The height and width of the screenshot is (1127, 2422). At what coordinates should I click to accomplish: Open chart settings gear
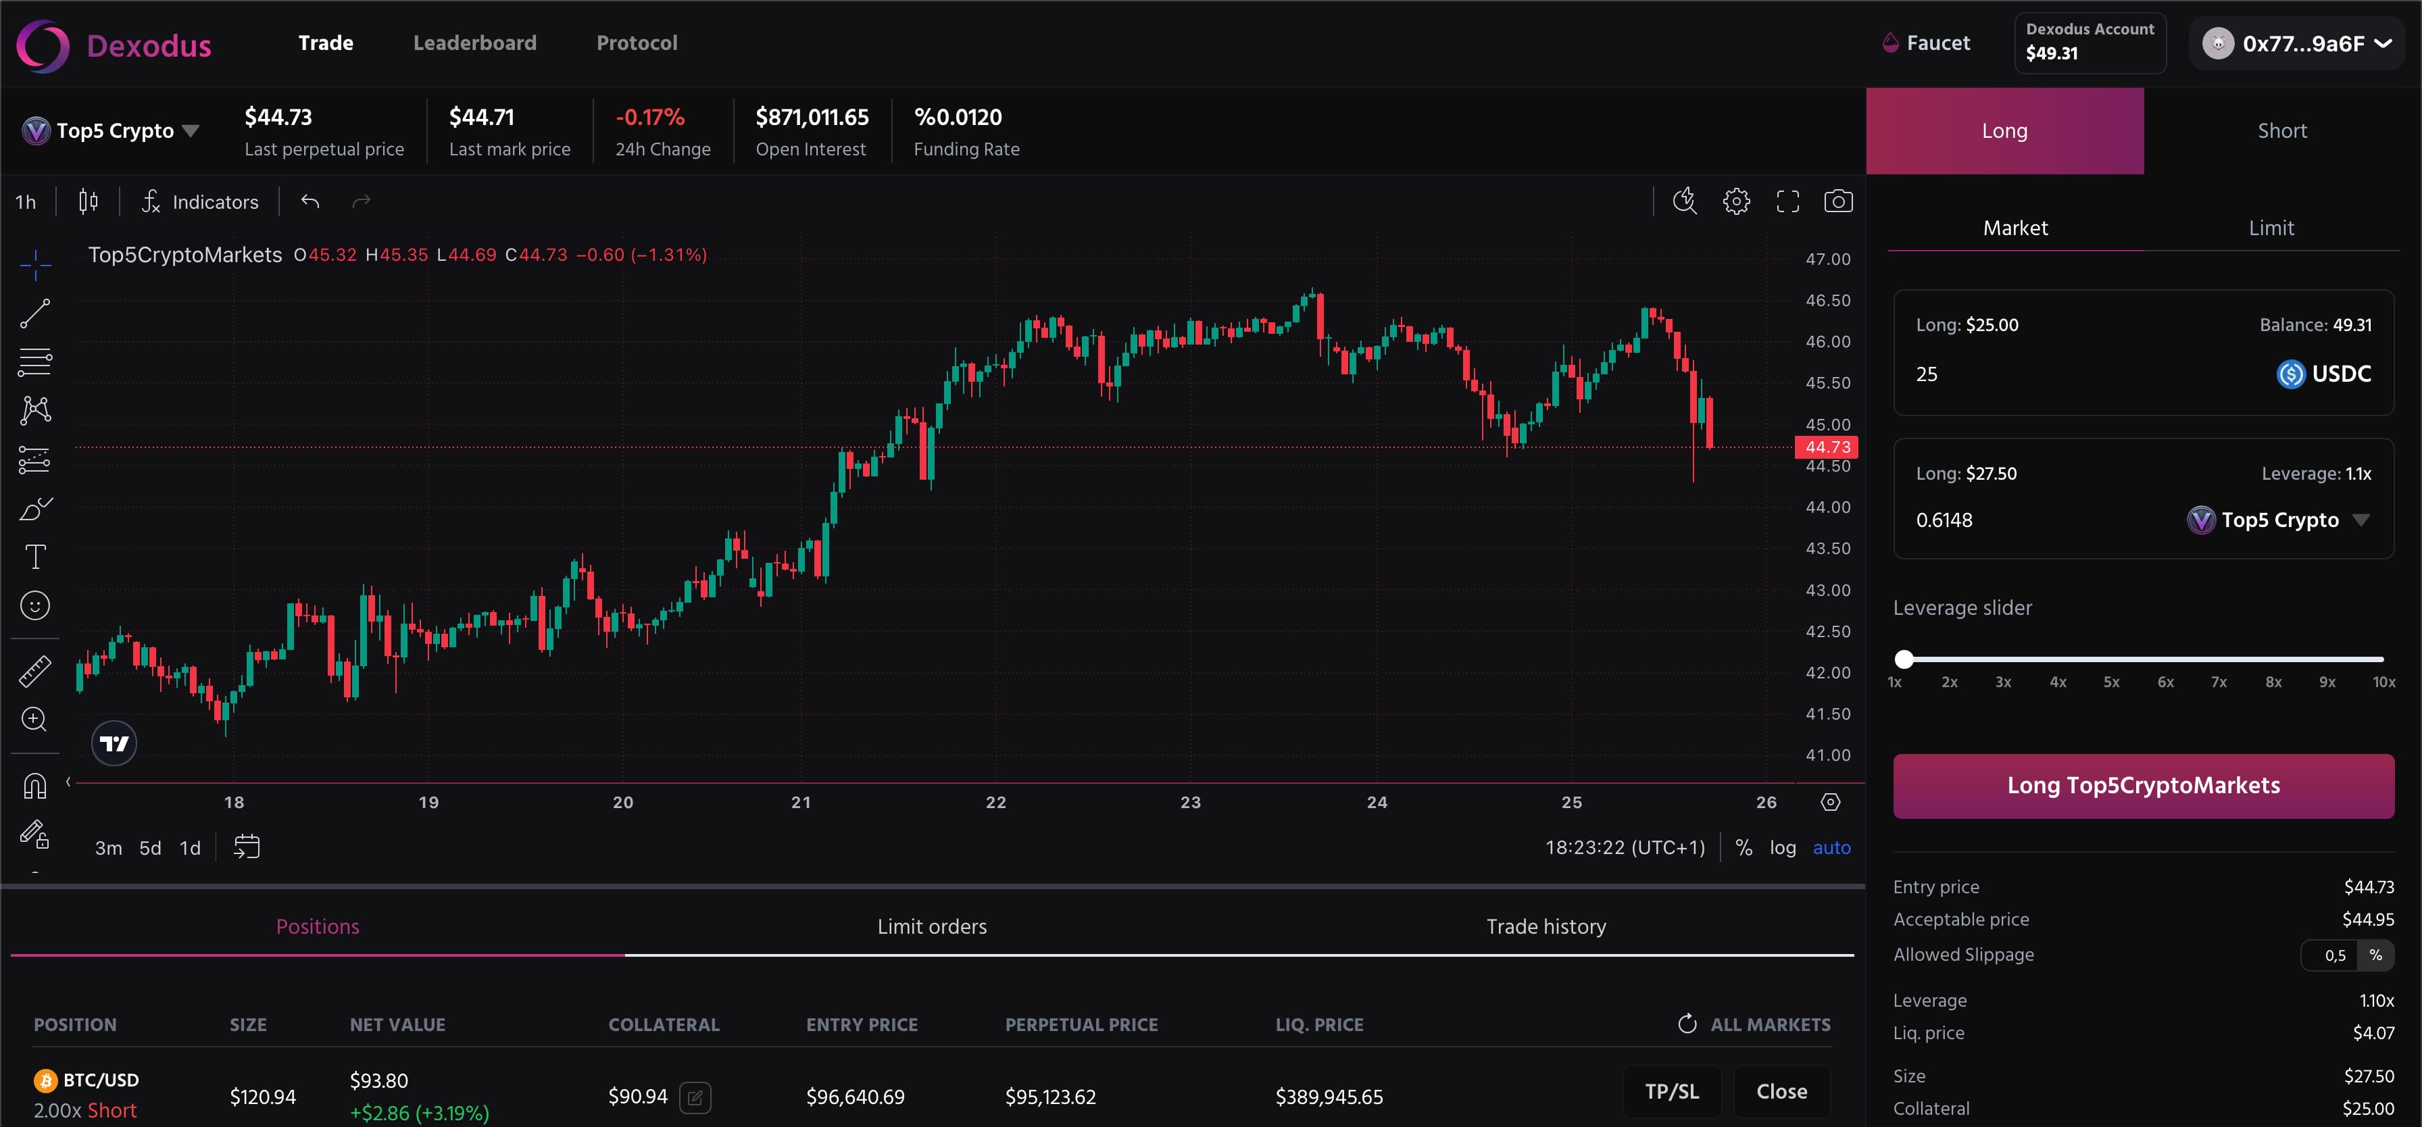[1737, 201]
